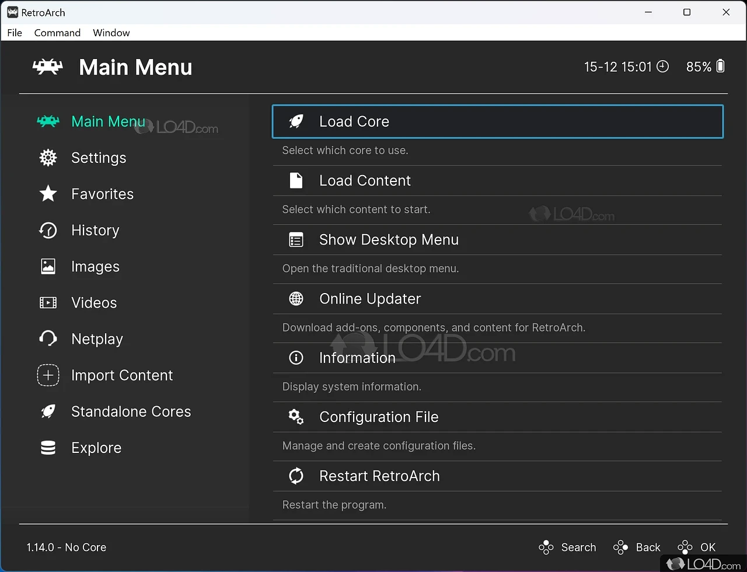Screen dimensions: 747x572
Task: Click the Netplay headset icon
Action: [48, 339]
